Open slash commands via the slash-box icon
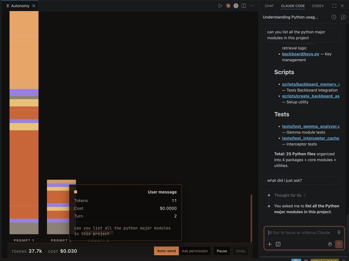349x261 pixels. (x=278, y=244)
